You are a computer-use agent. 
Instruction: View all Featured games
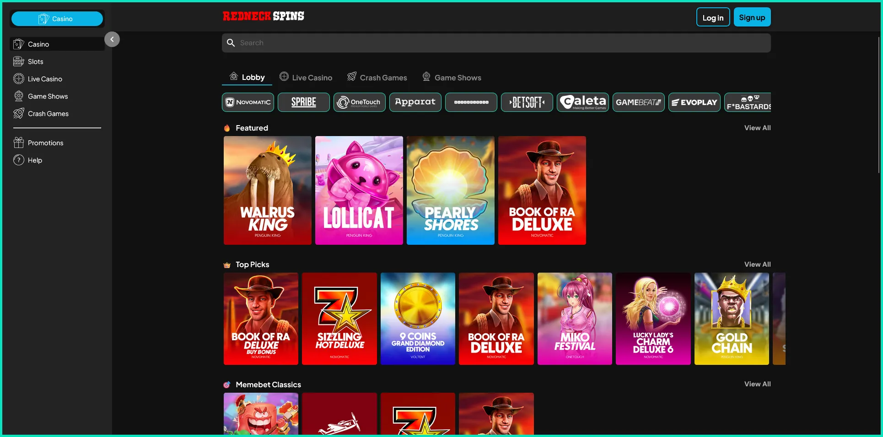(x=758, y=128)
